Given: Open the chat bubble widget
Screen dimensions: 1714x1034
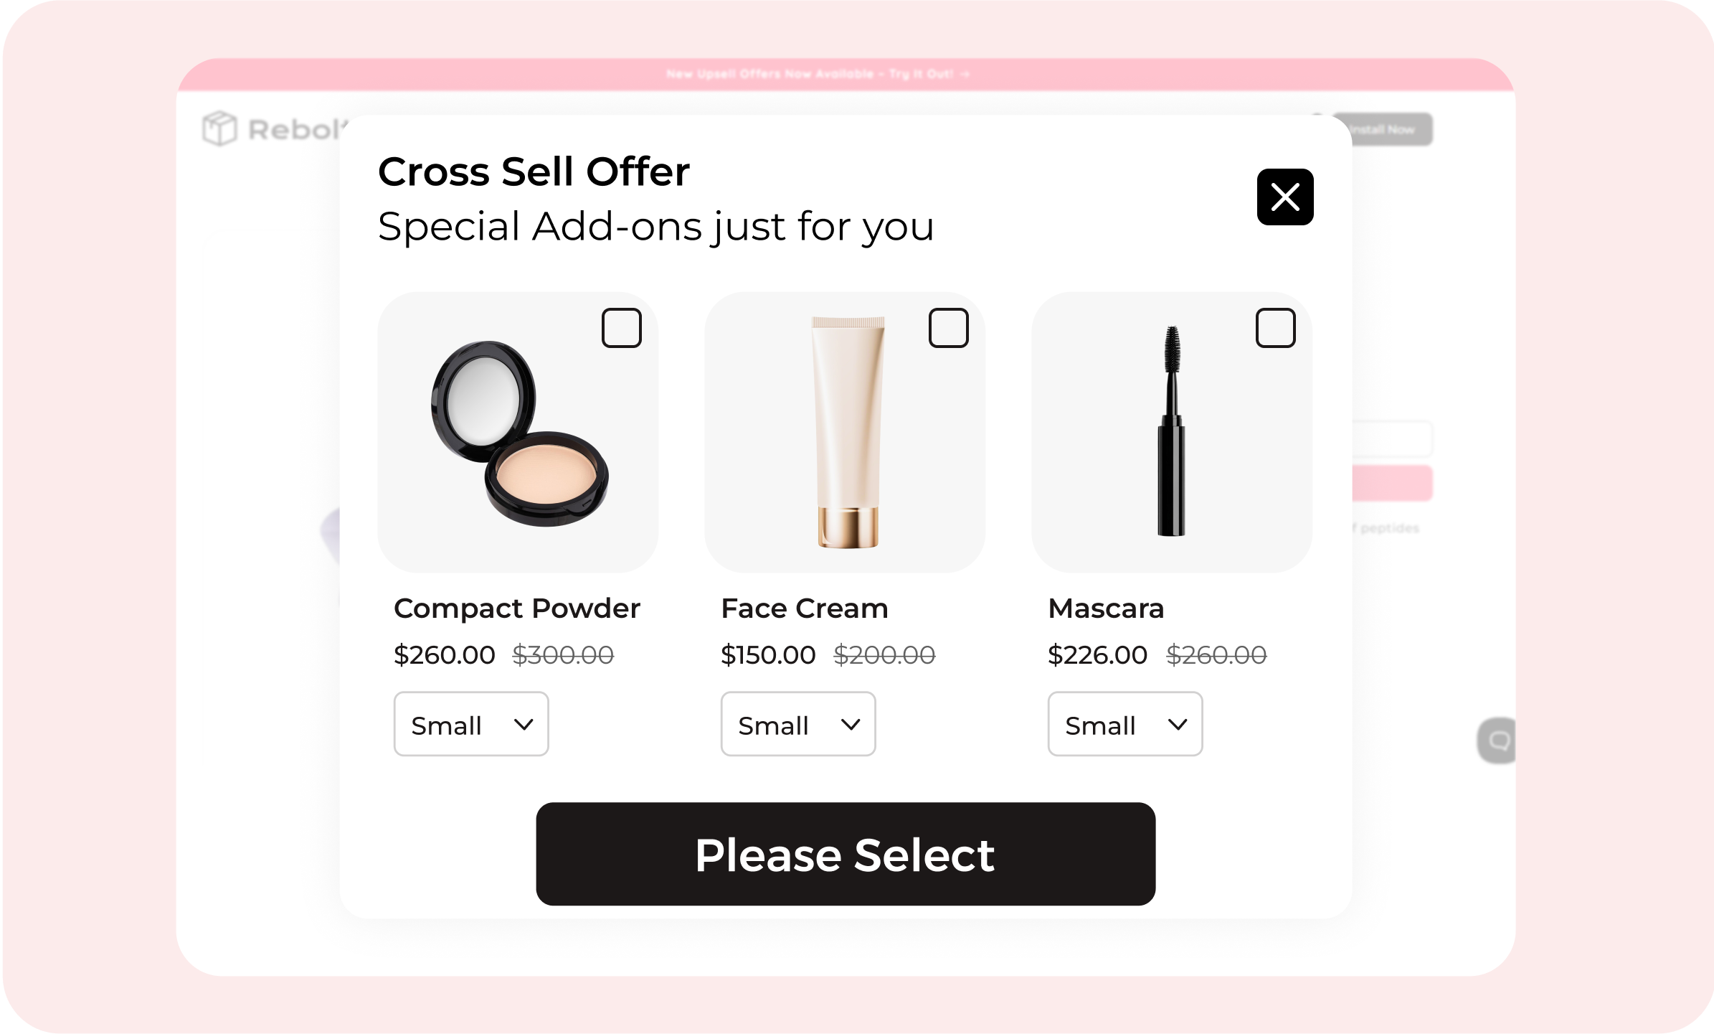Looking at the screenshot, I should 1497,740.
